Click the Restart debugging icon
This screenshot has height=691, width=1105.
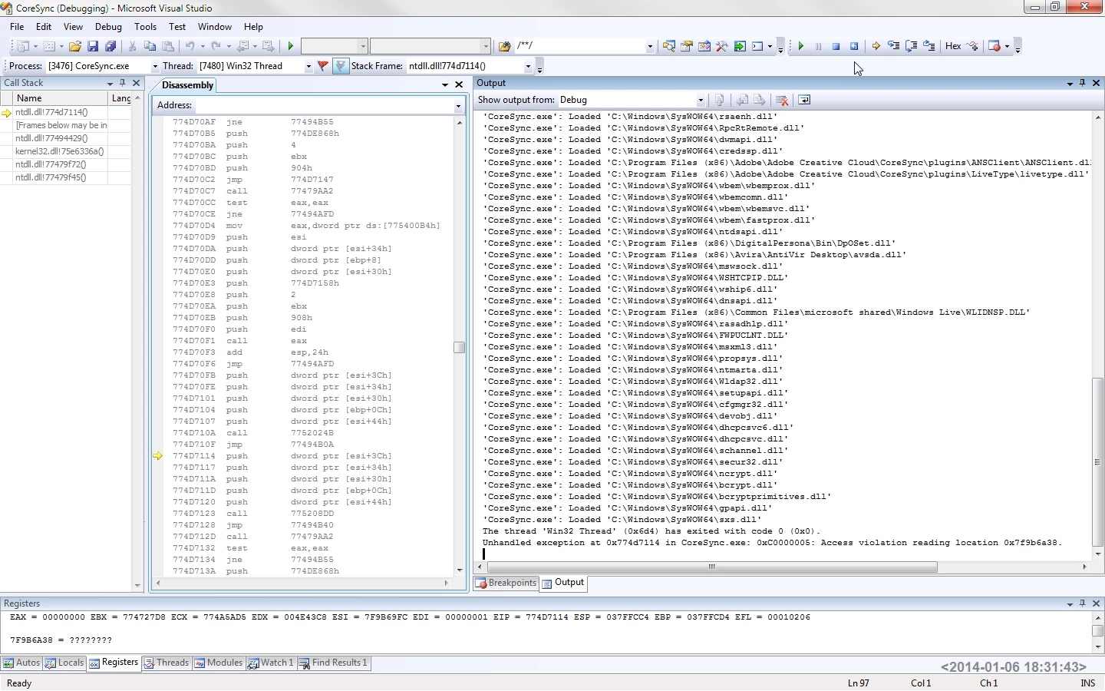(854, 46)
